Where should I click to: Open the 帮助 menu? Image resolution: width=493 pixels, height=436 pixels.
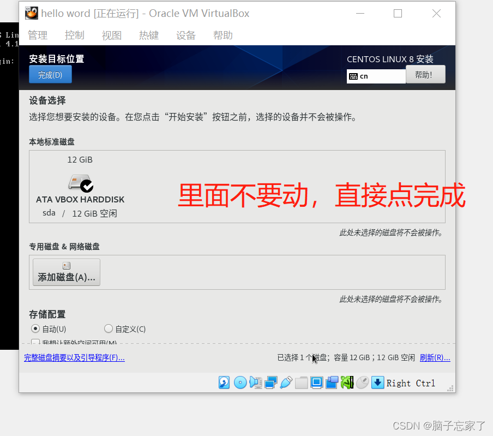pos(223,35)
